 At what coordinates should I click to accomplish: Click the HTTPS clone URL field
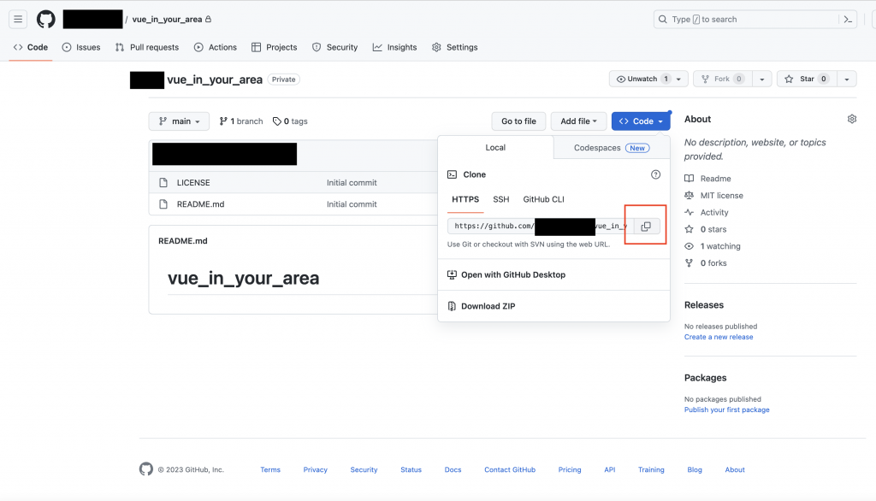point(541,226)
